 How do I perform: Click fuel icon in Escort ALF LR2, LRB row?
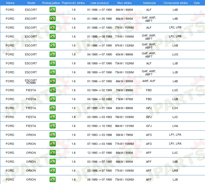pos(52,28)
